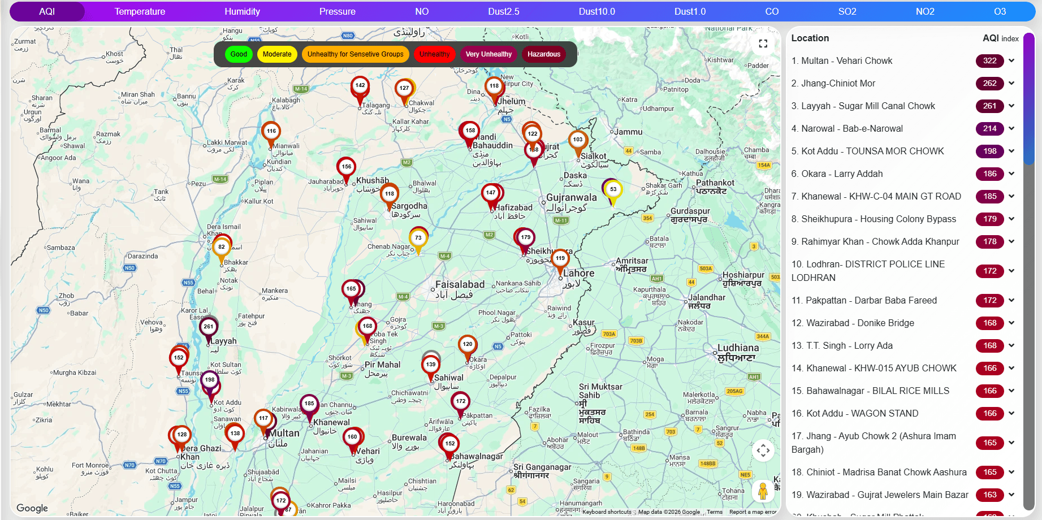
Task: Toggle the Moderate legend filter
Action: pos(277,54)
